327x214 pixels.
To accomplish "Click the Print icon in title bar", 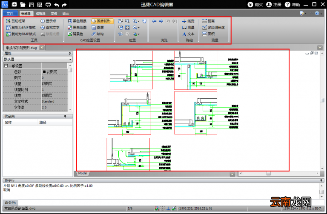I will (48, 5).
